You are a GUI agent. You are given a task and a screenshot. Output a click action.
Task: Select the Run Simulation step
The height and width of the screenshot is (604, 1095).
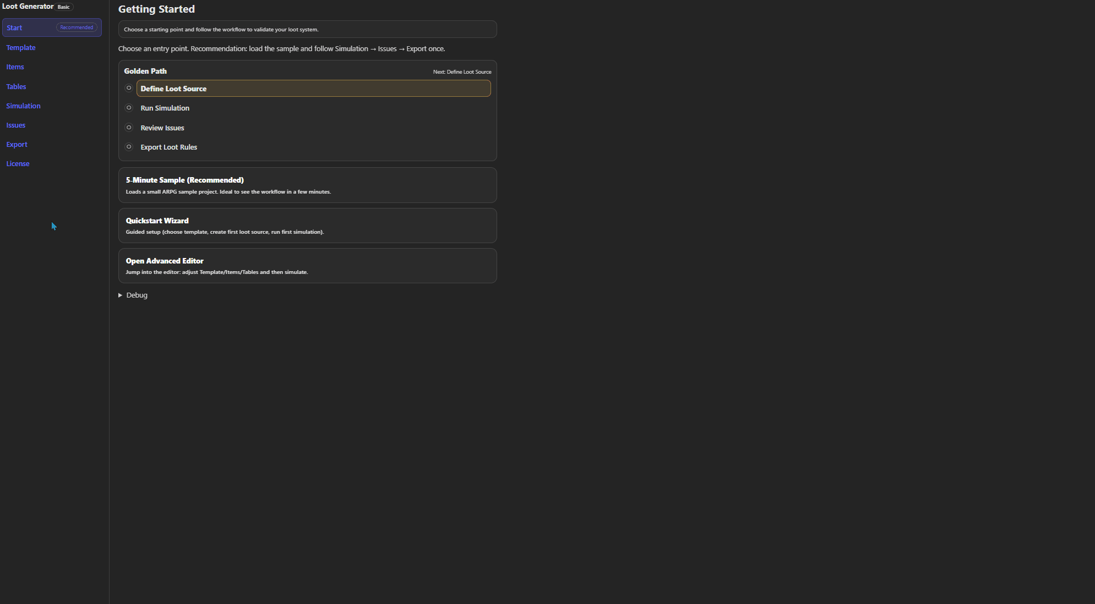coord(165,108)
